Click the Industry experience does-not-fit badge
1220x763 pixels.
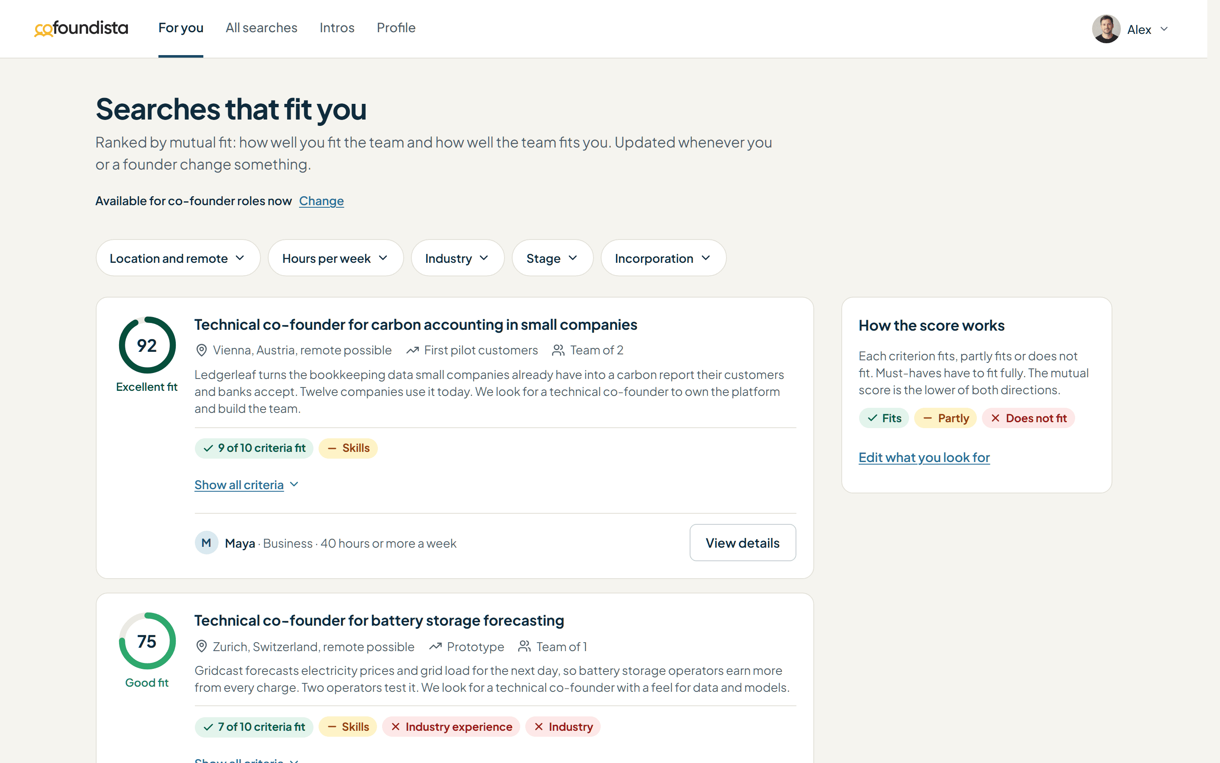[451, 727]
